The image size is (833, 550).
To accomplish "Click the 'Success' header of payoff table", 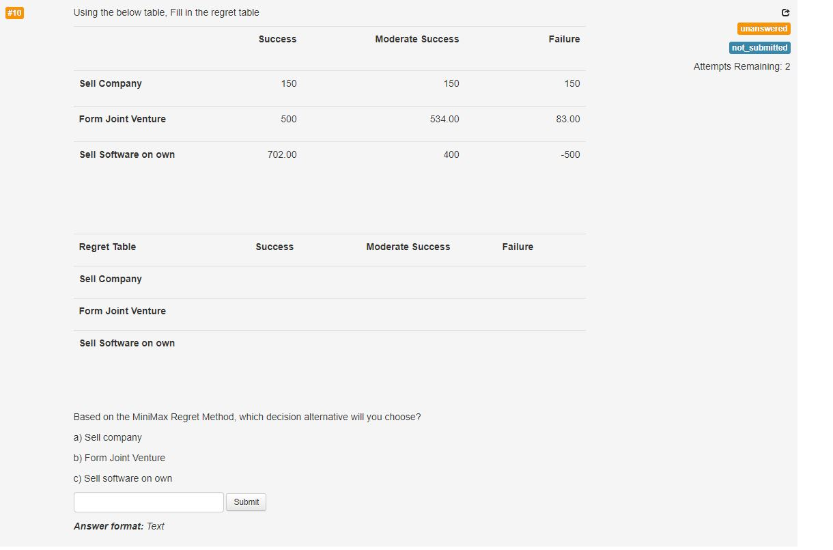I will 278,39.
